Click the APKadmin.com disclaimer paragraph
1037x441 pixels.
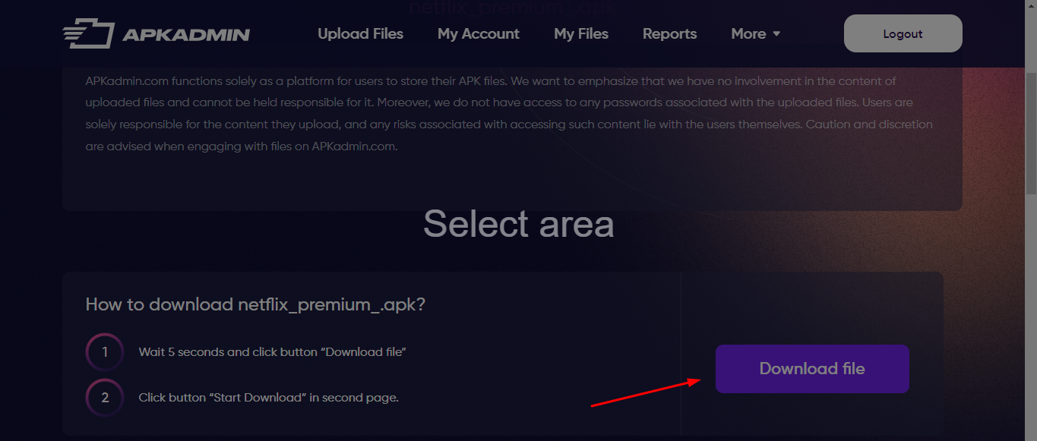tap(509, 113)
